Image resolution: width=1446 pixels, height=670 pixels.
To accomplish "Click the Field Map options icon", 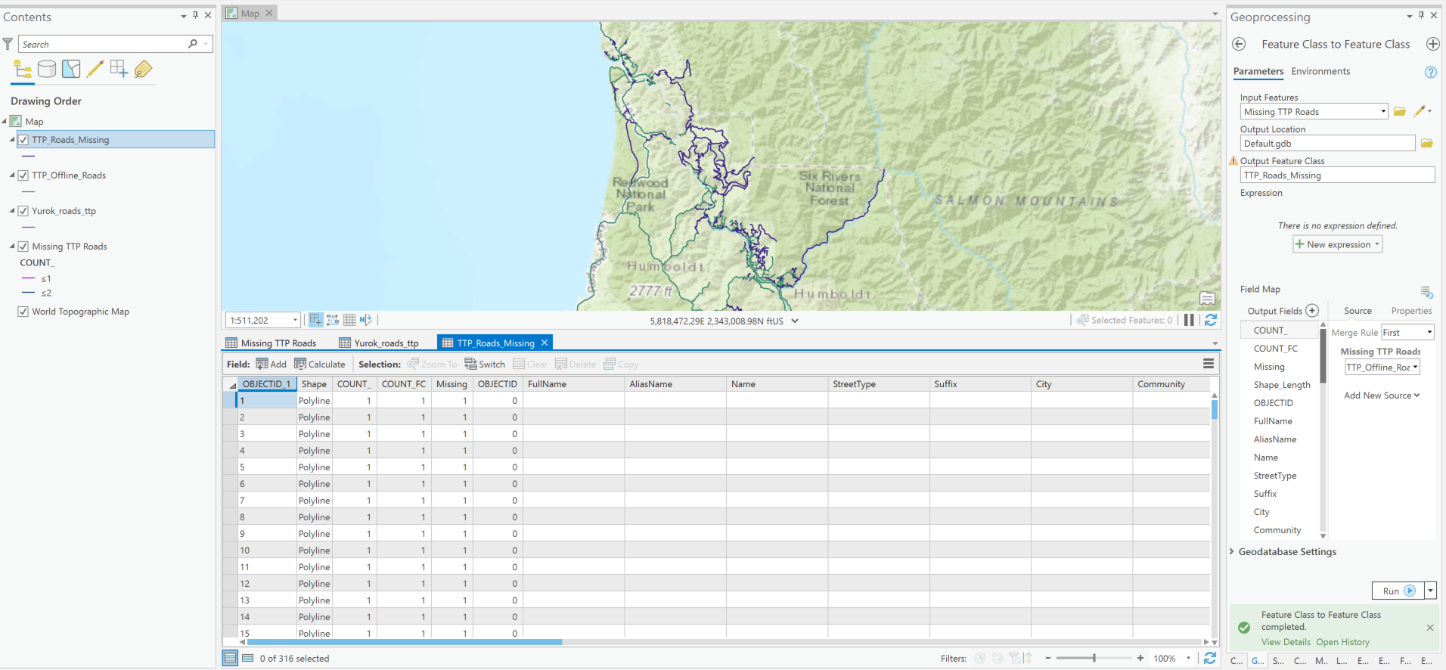I will (1426, 291).
